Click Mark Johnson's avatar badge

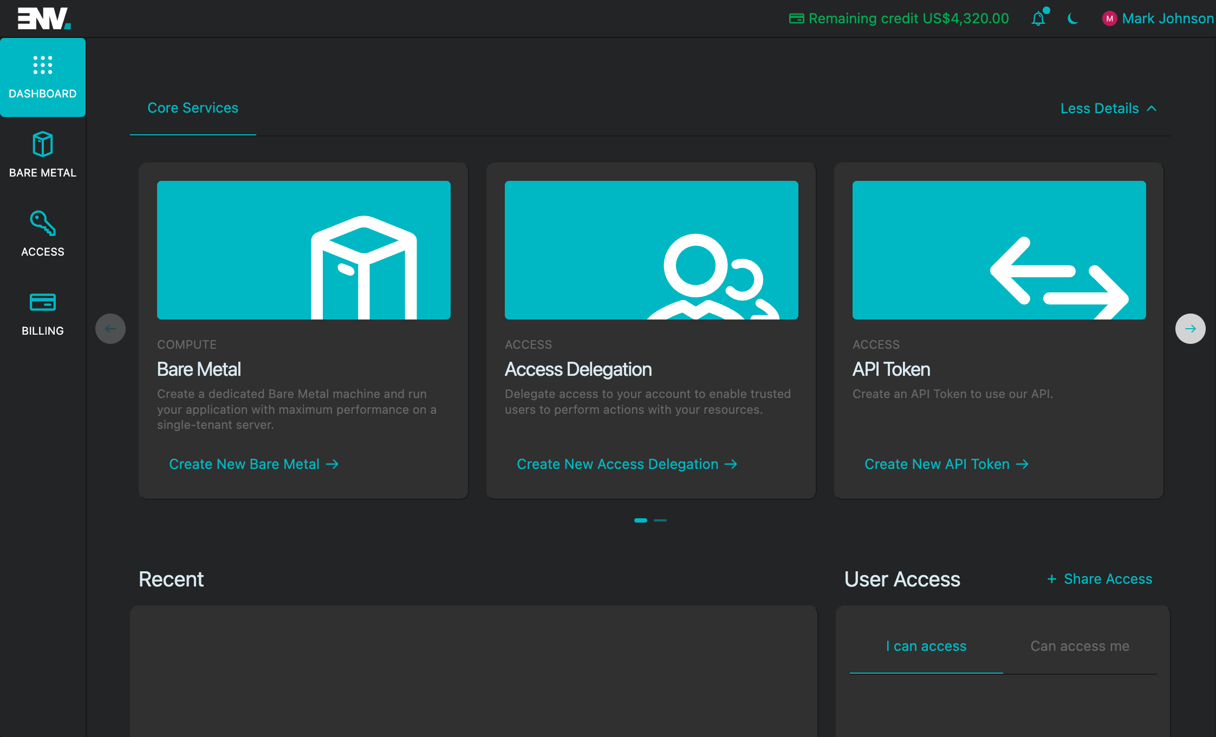[1109, 19]
